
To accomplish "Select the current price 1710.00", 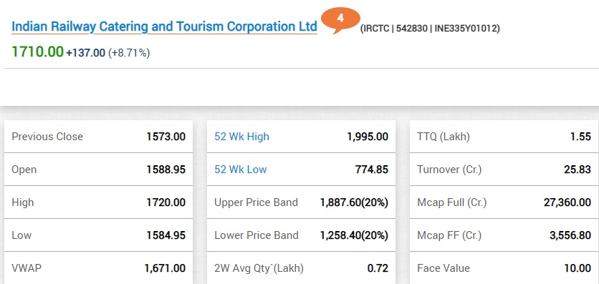I will click(37, 52).
